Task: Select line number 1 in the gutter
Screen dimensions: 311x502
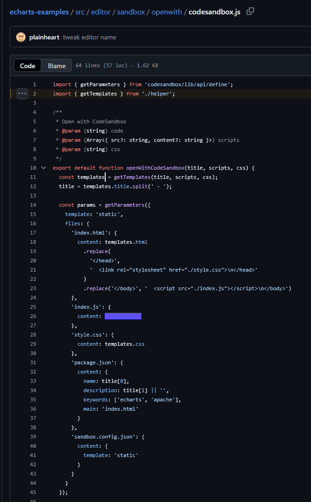Action: click(34, 84)
